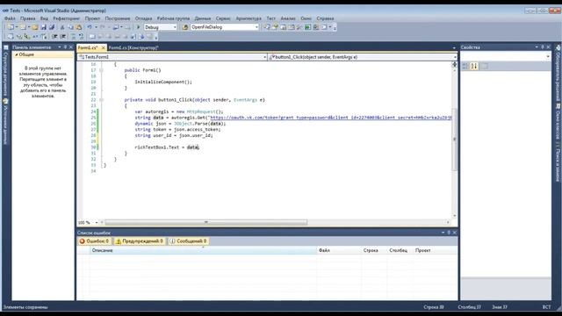The image size is (562, 316).
Task: Toggle the Сообщений: 0 messages filter
Action: pyautogui.click(x=188, y=241)
